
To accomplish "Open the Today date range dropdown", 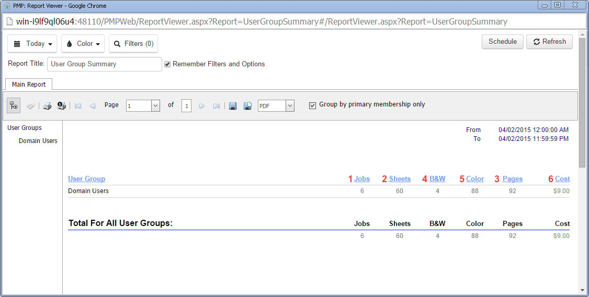I will pos(32,44).
